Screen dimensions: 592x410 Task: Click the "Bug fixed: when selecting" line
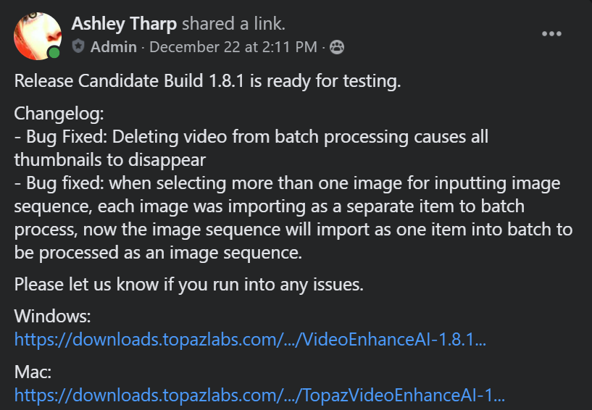pos(287,184)
